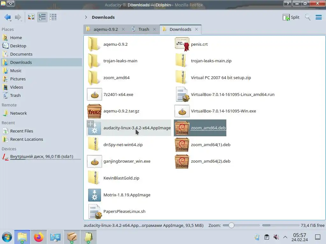Switch to Icons view mode
Viewport: 326px width, 244px height.
[x=31, y=17]
